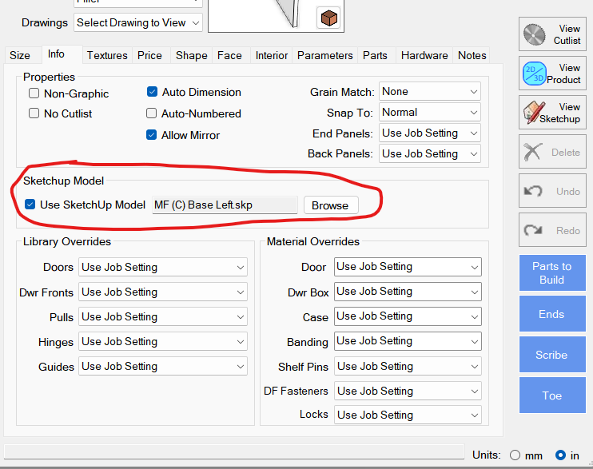
Task: Click the Redo arrow icon
Action: pos(533,230)
